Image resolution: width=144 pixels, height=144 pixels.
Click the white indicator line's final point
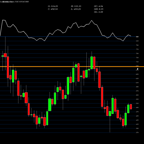131,36
